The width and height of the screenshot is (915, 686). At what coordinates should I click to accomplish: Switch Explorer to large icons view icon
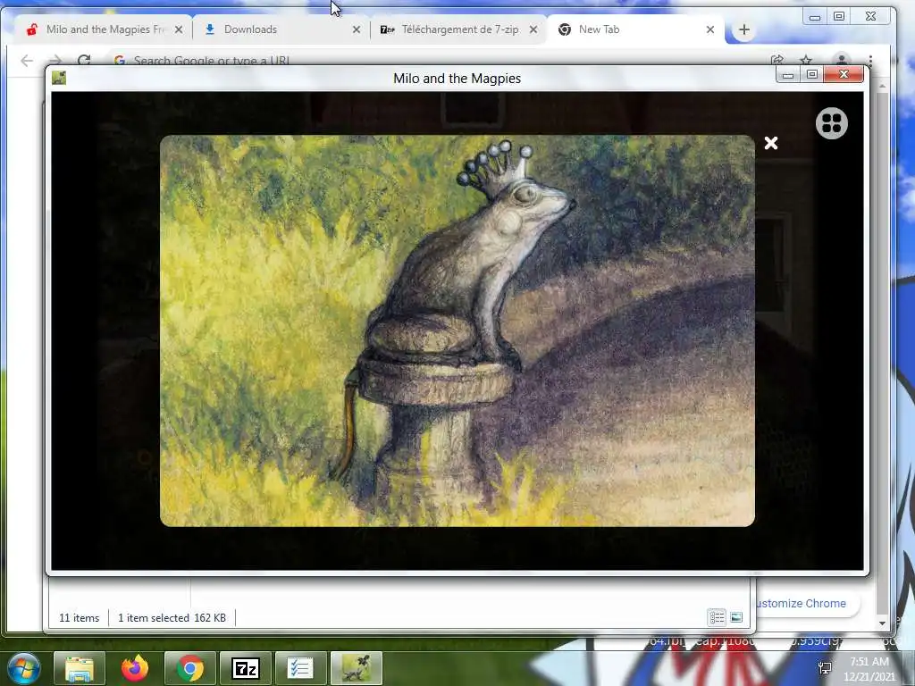pos(736,617)
